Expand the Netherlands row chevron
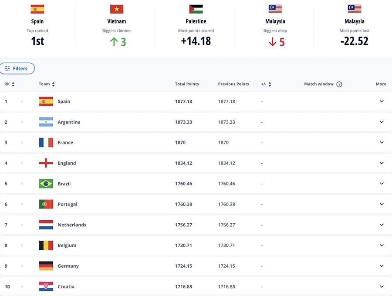392x296 pixels. coord(382,225)
